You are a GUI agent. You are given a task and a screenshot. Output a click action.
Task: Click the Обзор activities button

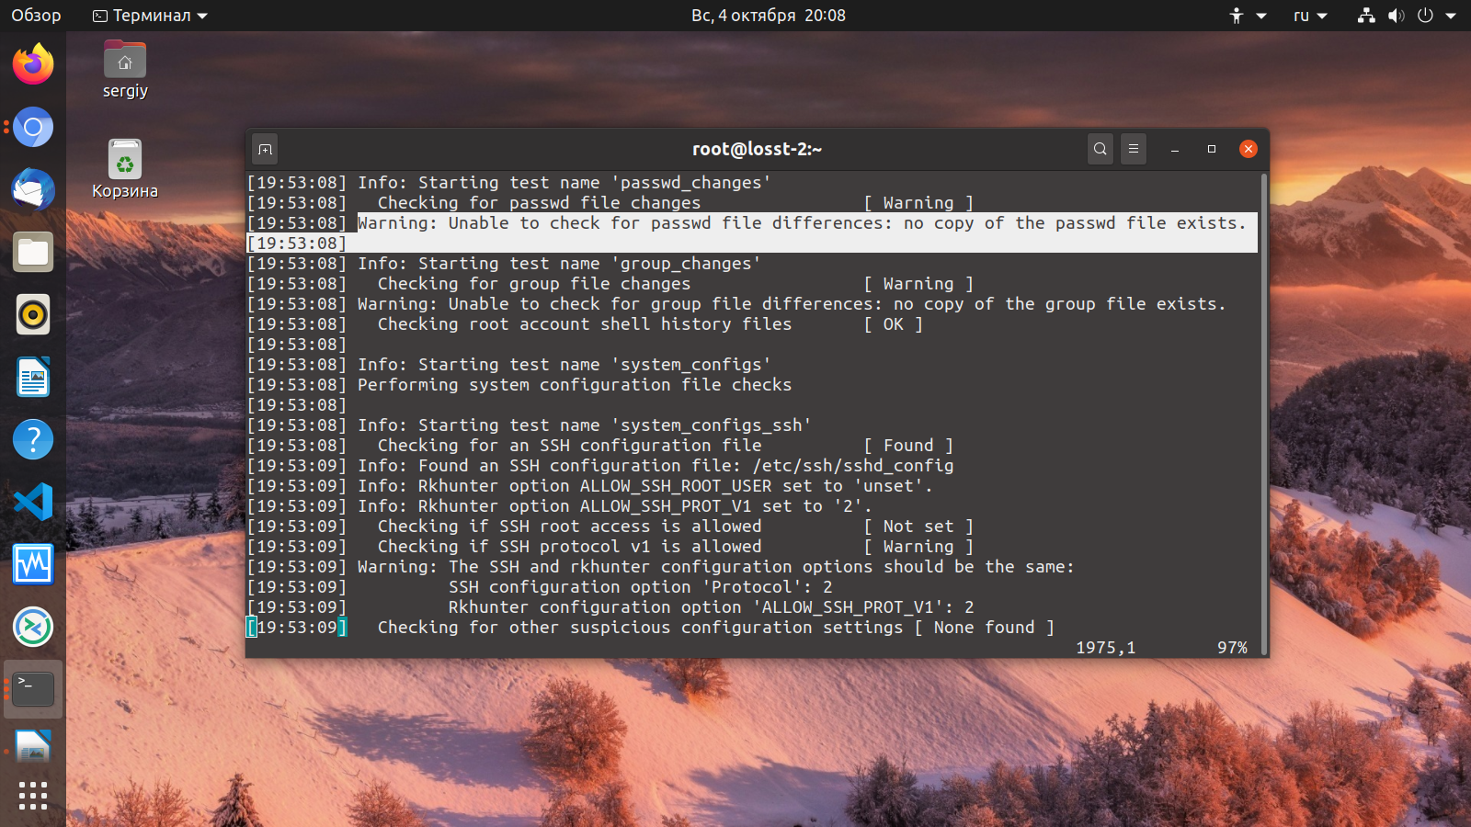coord(36,16)
